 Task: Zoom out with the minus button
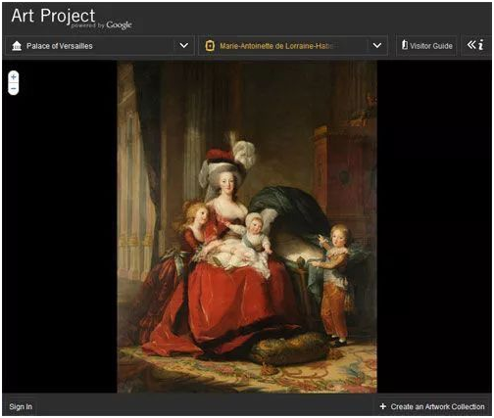point(14,89)
